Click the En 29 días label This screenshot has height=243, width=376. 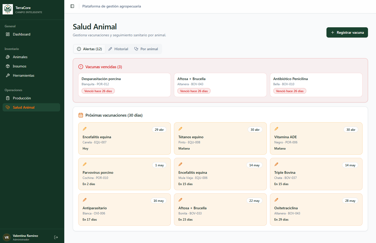[x=281, y=220]
